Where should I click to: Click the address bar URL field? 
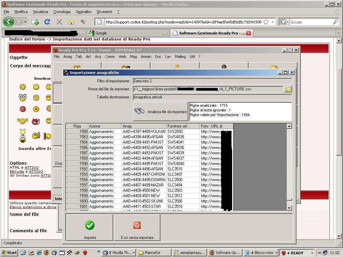pos(183,22)
